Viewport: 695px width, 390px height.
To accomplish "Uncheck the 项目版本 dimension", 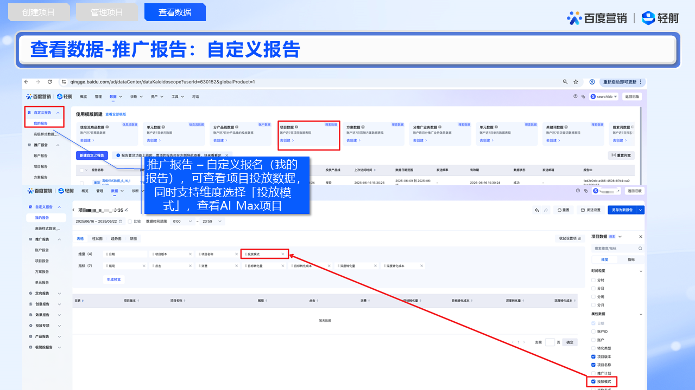I will point(593,356).
